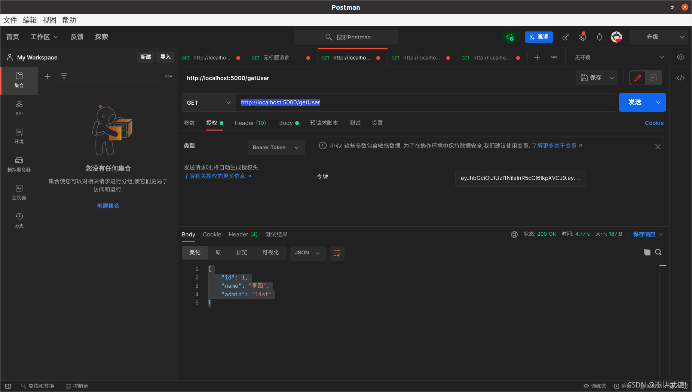Open the Send button dropdown arrow
This screenshot has height=392, width=692.
[658, 102]
